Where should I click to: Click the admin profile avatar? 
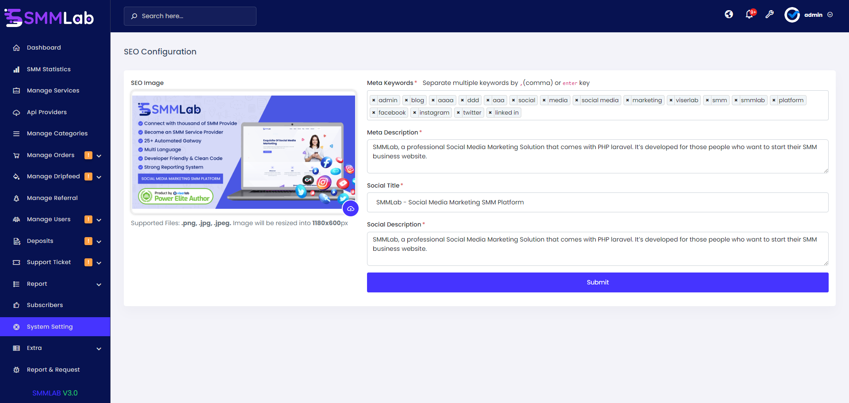click(792, 15)
